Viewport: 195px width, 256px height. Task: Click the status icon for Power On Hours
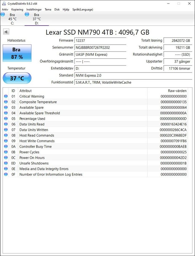point(6,158)
